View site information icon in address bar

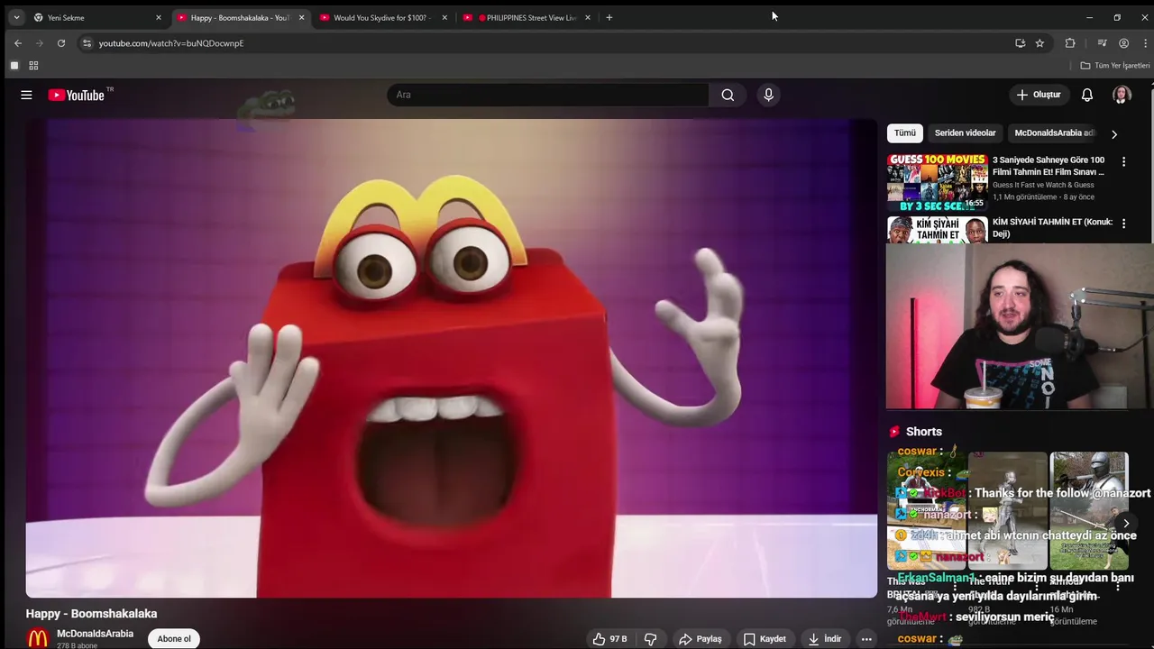click(x=87, y=43)
